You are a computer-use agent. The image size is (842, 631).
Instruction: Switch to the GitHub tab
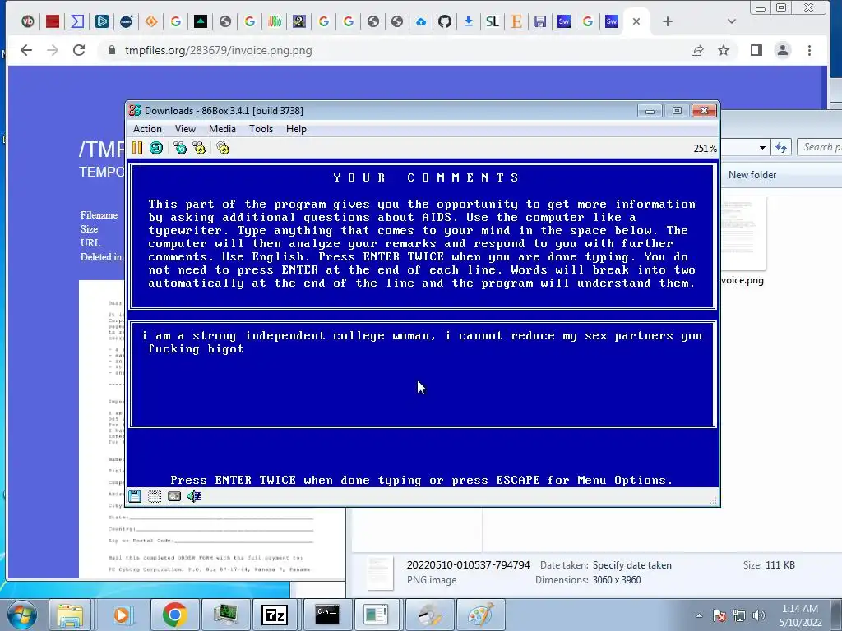tap(444, 21)
